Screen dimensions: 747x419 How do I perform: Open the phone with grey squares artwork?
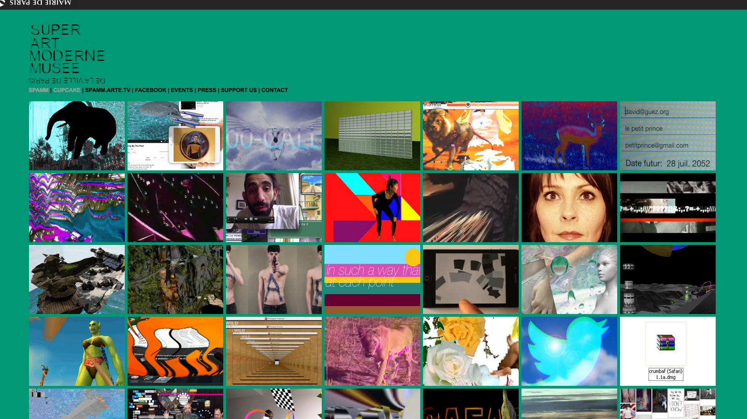tap(471, 279)
